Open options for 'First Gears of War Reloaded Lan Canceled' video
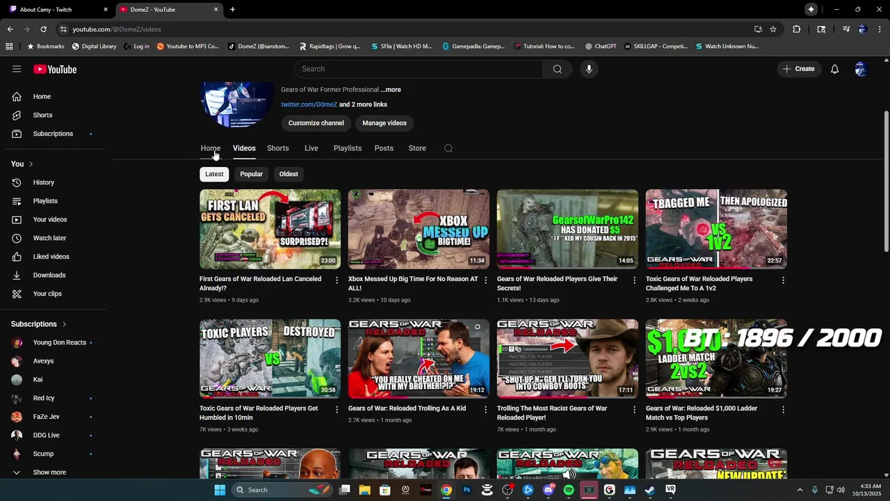The width and height of the screenshot is (890, 501). click(337, 280)
